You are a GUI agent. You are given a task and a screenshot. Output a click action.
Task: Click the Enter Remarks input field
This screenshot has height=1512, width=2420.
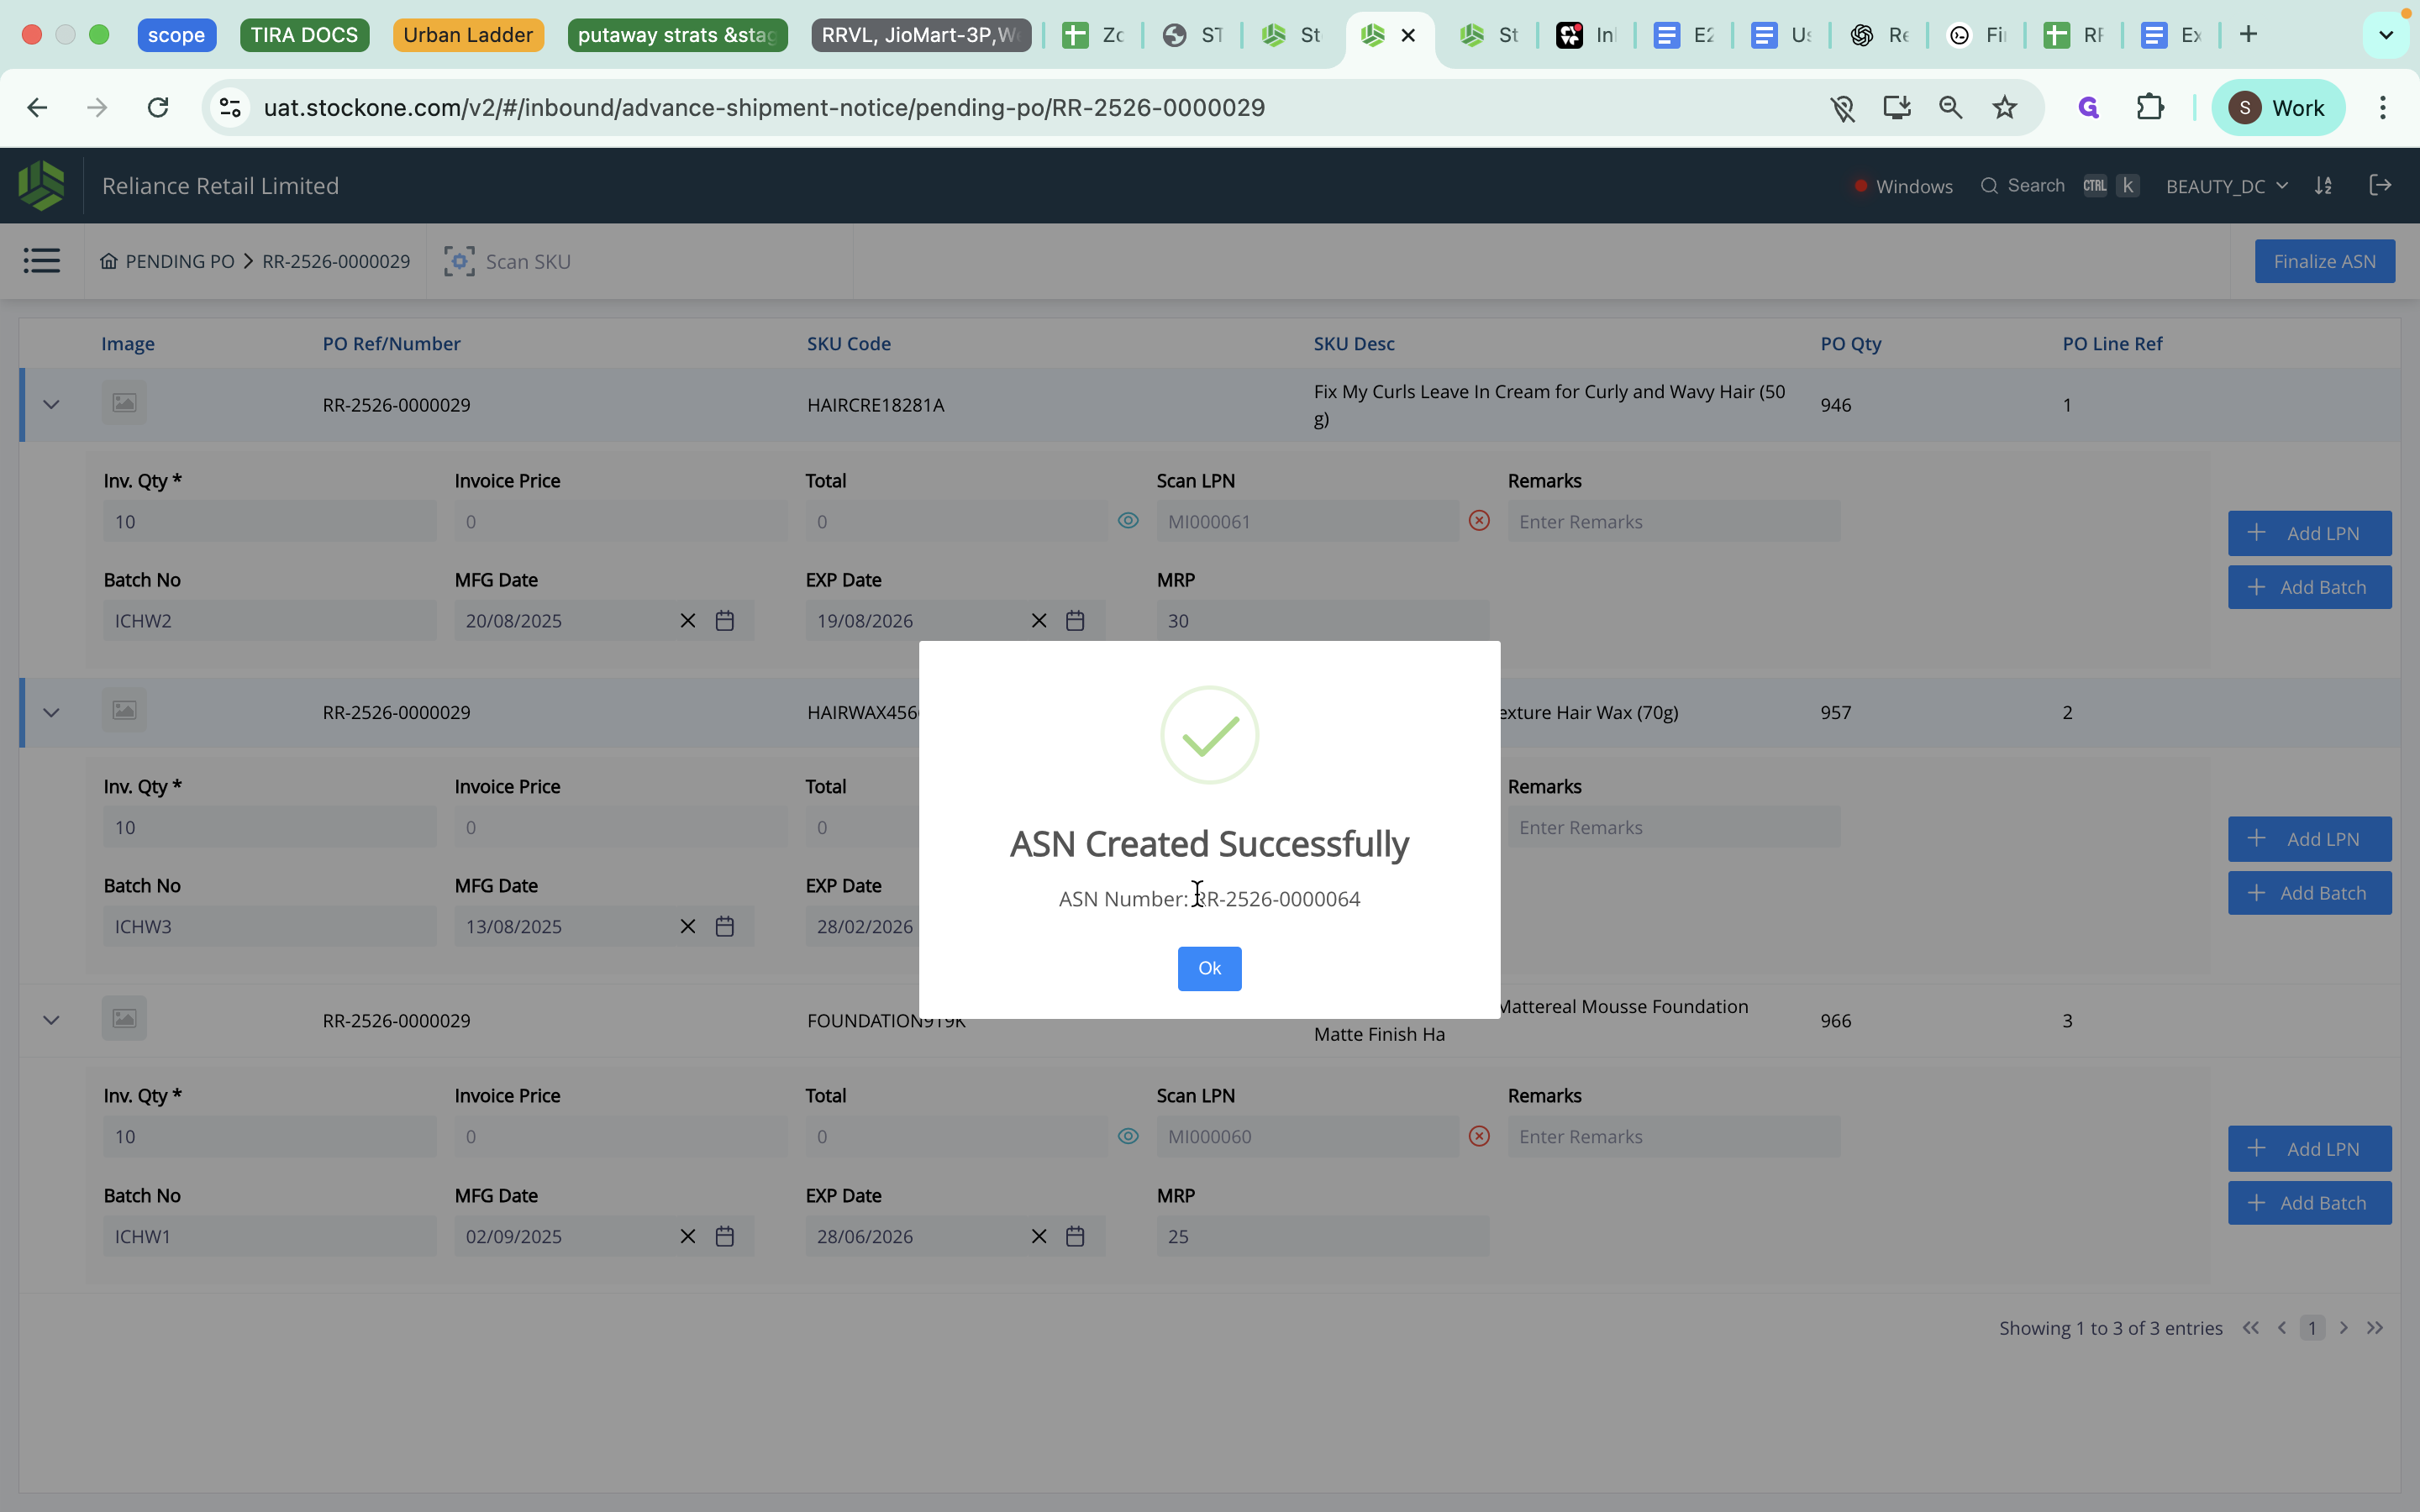[x=1673, y=521]
